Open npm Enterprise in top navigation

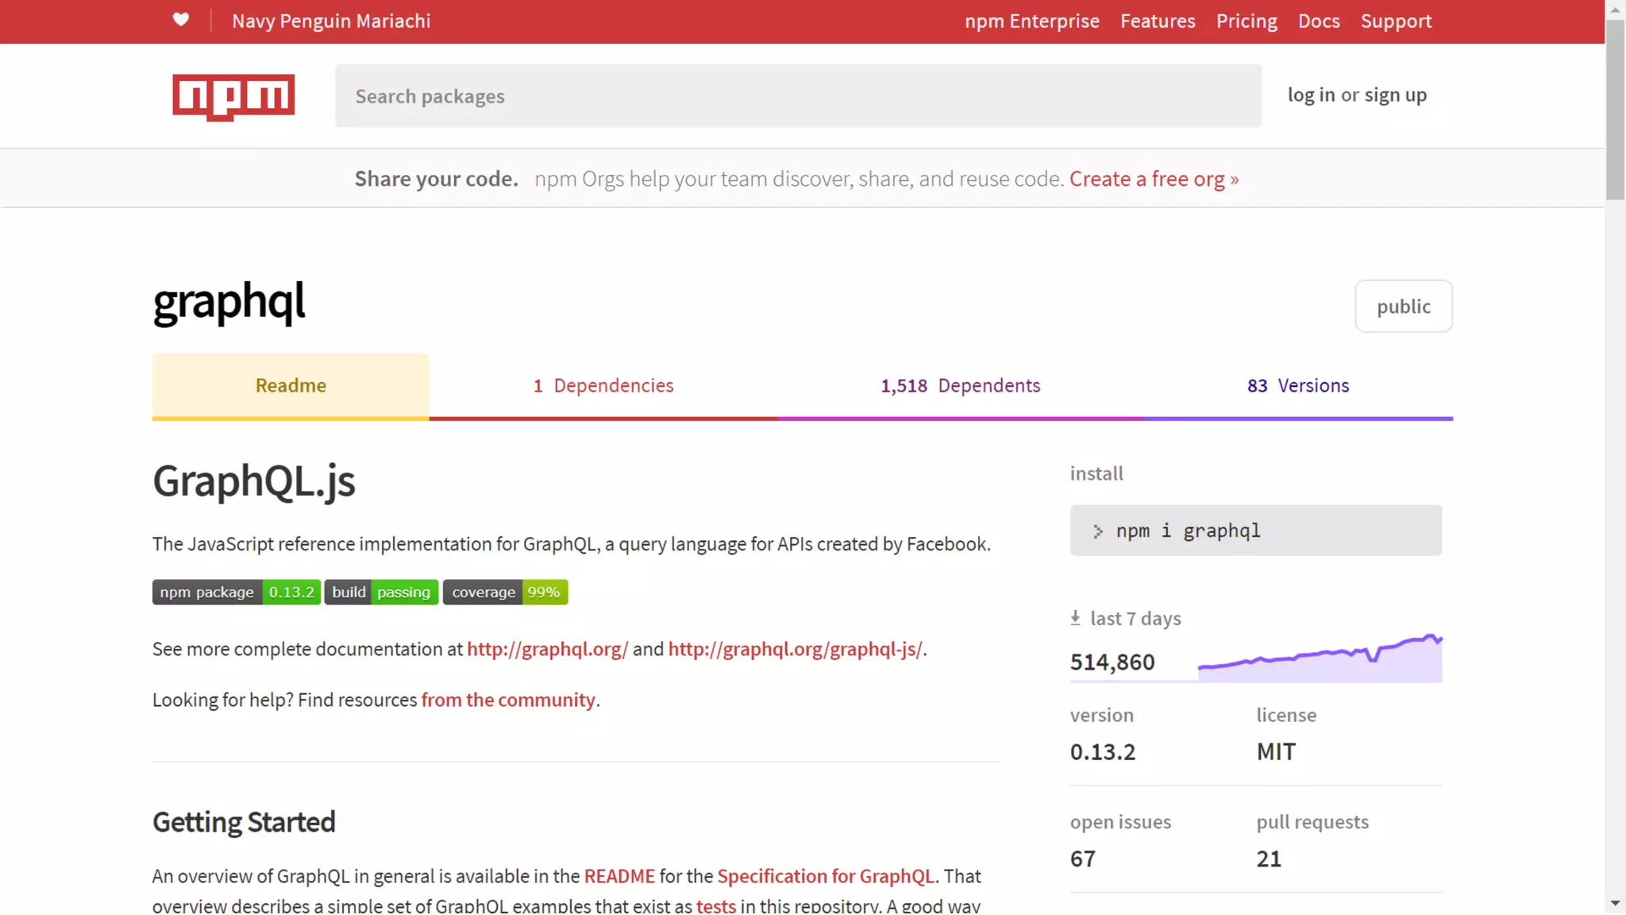(x=1031, y=21)
